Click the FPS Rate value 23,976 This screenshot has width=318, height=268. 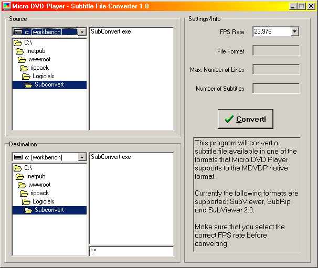[263, 31]
